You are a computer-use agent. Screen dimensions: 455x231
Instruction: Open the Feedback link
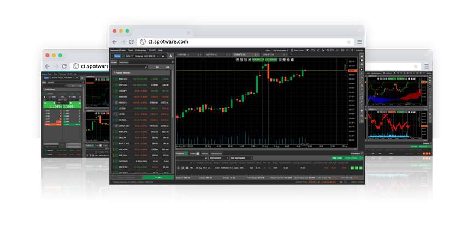[x=356, y=154]
